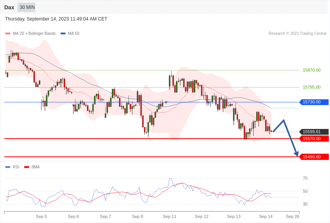330x223 pixels.
Task: Click the Sep 12 date axis label
Action: pyautogui.click(x=201, y=217)
